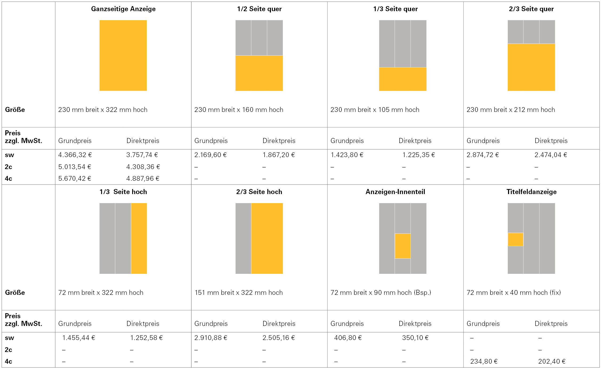The width and height of the screenshot is (601, 369).
Task: Click the Anzeigen-Innenteil column heading
Action: 395,192
